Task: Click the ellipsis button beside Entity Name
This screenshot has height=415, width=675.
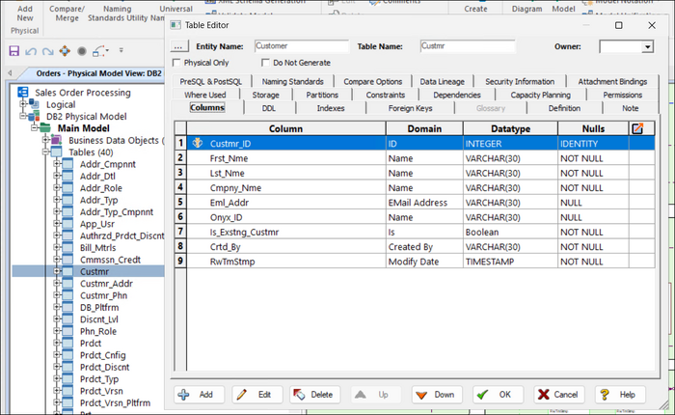Action: click(179, 46)
